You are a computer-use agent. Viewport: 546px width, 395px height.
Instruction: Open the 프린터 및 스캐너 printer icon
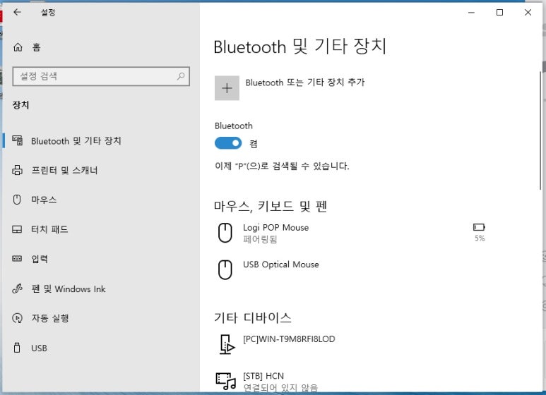(x=17, y=170)
